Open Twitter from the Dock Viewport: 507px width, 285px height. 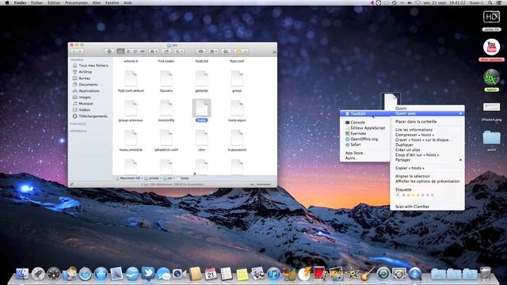(148, 273)
